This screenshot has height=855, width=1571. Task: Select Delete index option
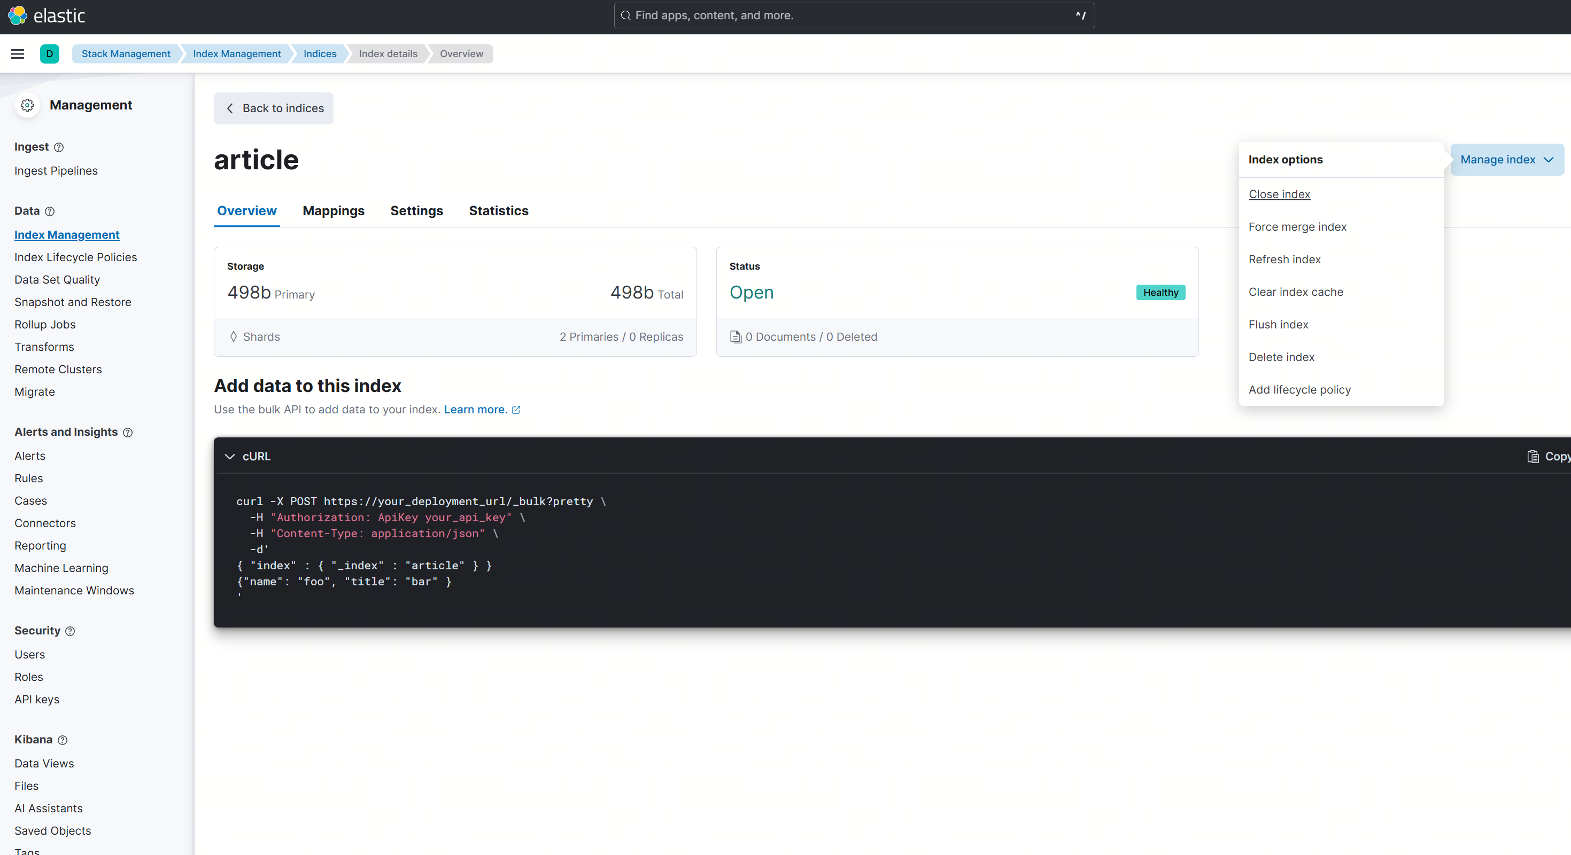coord(1281,357)
